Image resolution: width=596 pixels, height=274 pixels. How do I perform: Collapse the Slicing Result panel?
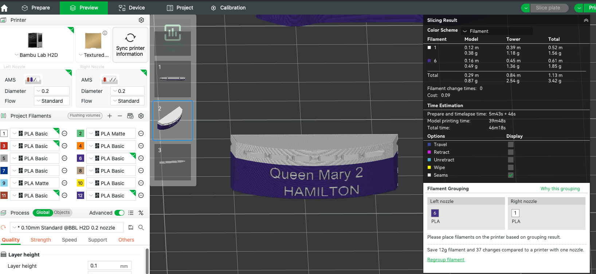586,20
